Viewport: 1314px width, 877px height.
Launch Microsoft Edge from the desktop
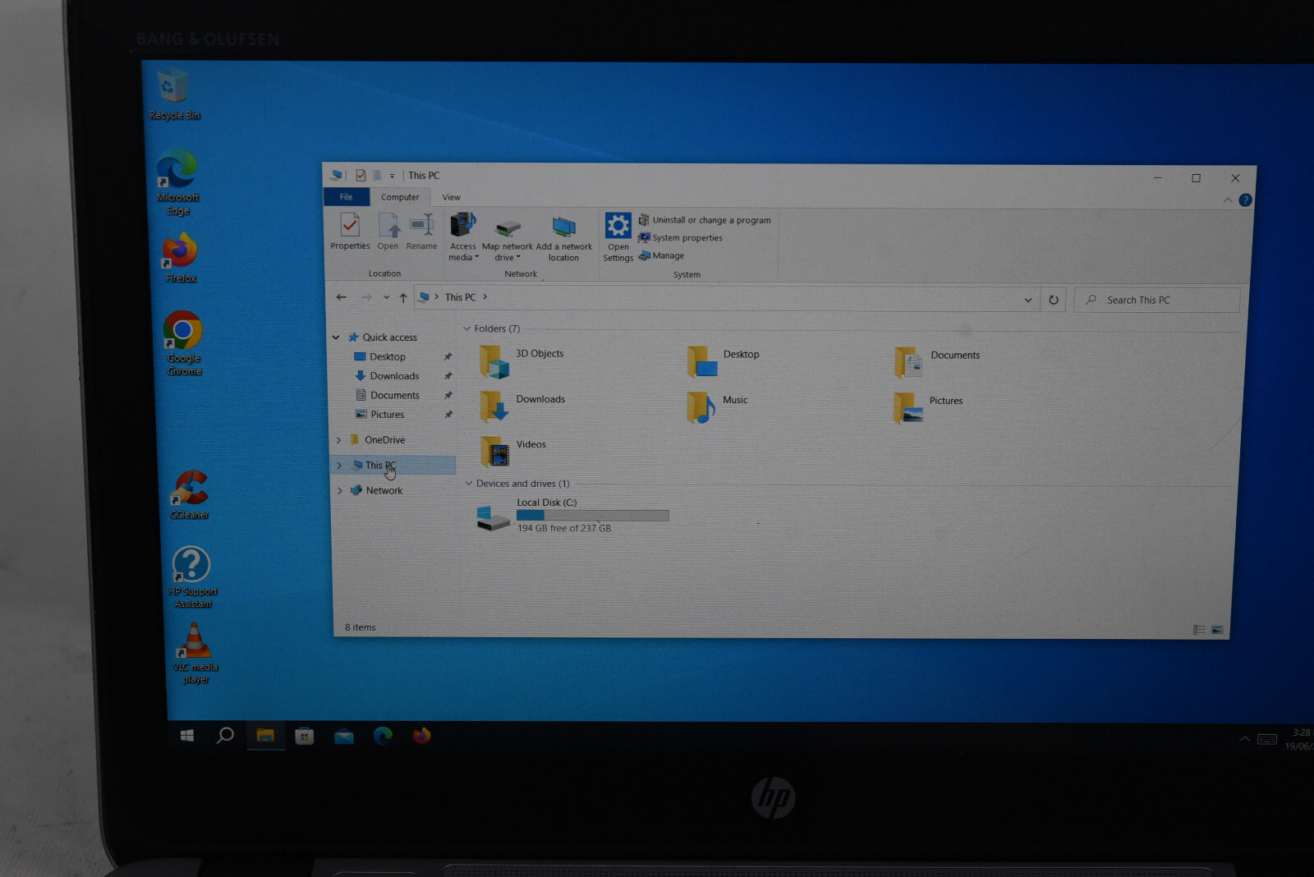(x=177, y=181)
